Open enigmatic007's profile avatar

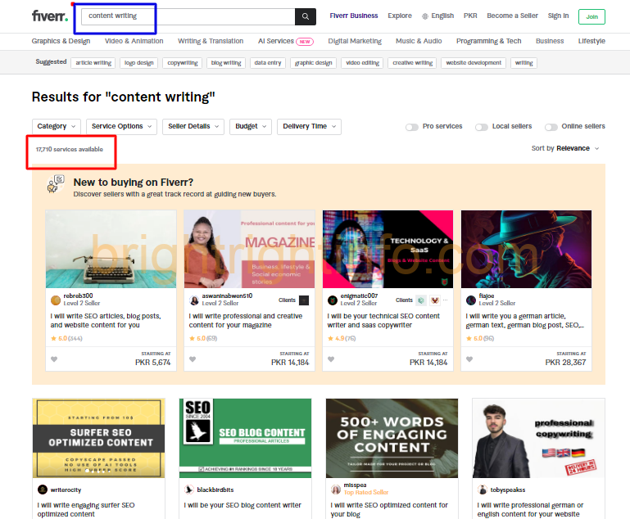pyautogui.click(x=333, y=300)
